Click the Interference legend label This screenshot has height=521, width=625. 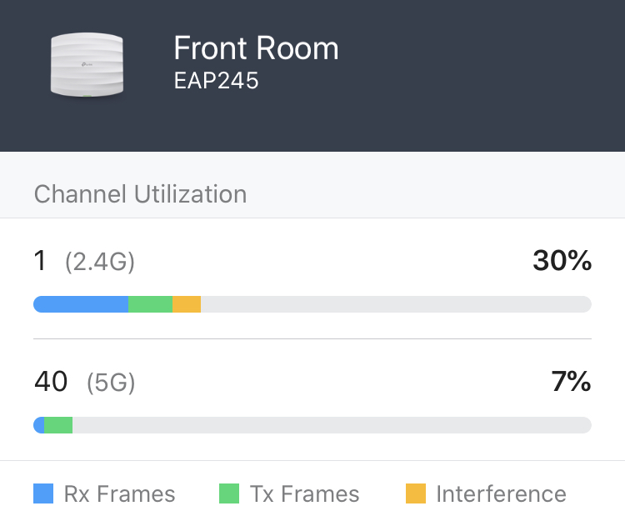(501, 493)
